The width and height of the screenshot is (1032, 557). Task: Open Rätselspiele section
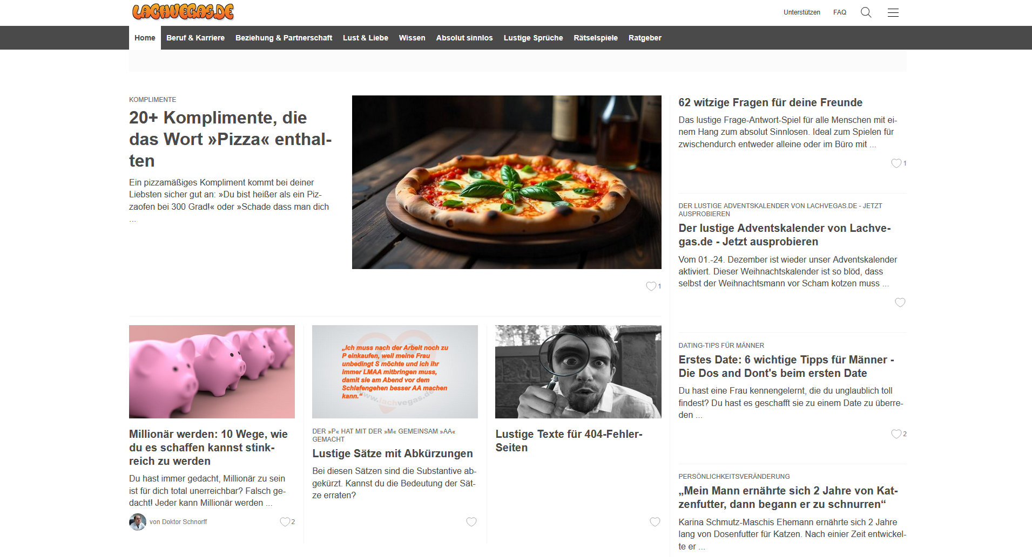(x=596, y=38)
